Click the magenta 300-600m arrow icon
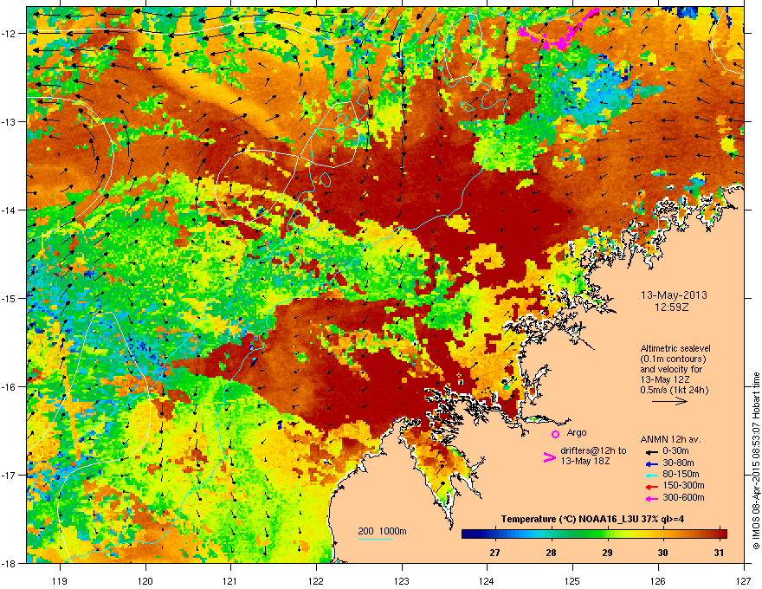This screenshot has width=762, height=589. [651, 498]
